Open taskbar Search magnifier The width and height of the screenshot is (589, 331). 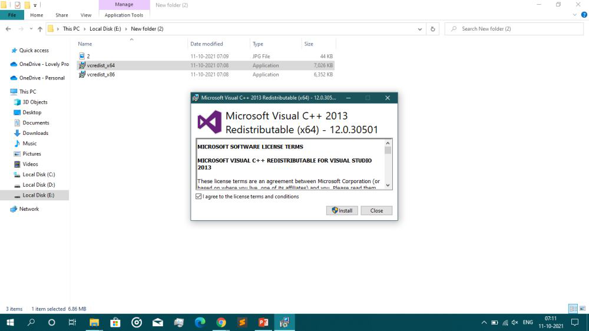point(31,322)
